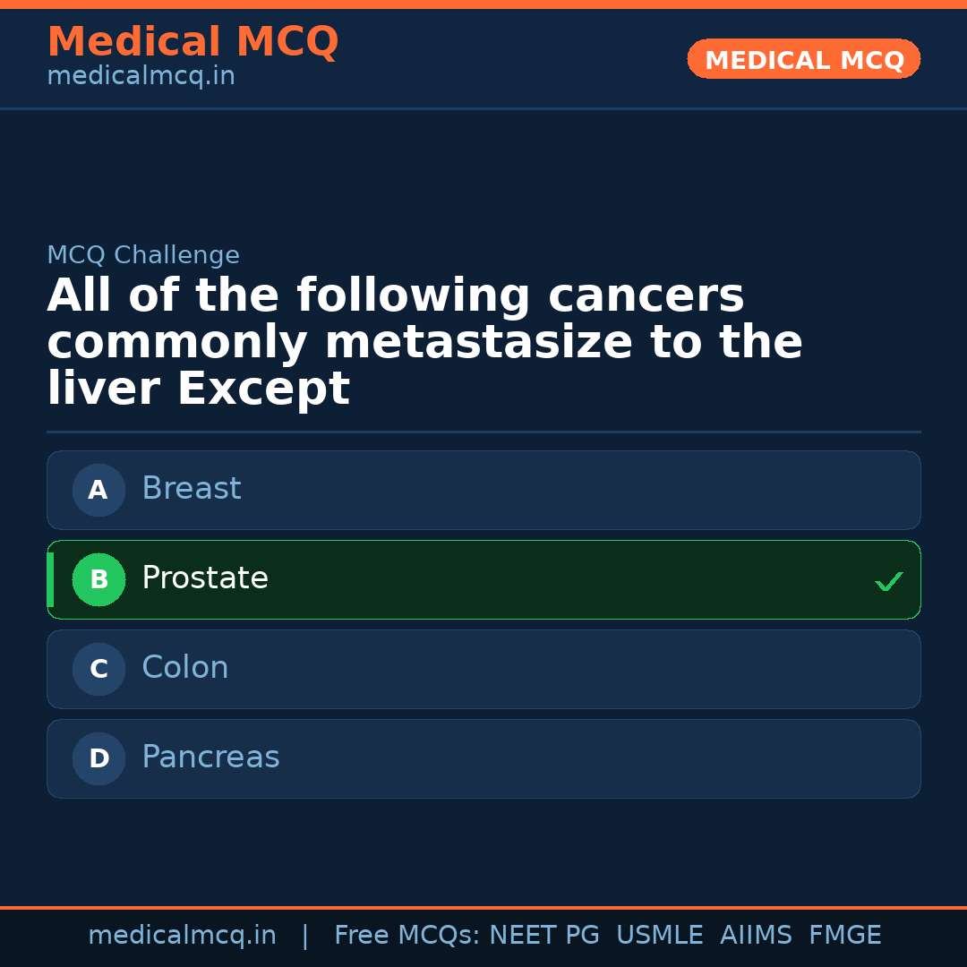Expand the Pancreas option card
This screenshot has height=967, width=967.
coord(483,758)
